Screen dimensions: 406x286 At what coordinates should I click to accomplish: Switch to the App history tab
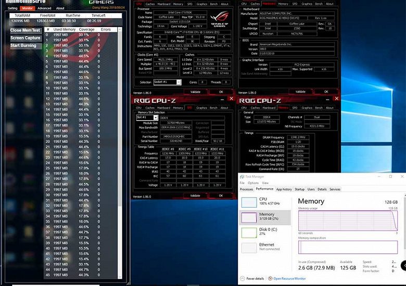click(284, 189)
